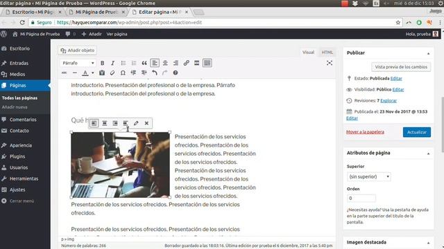This screenshot has width=444, height=249.
Task: Align image center in image toolbar
Action: coord(105,123)
